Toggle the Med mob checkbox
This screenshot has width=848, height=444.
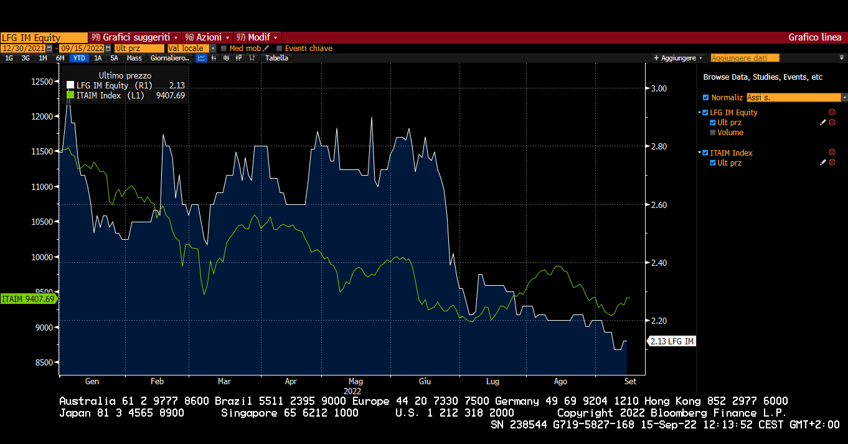pos(224,48)
